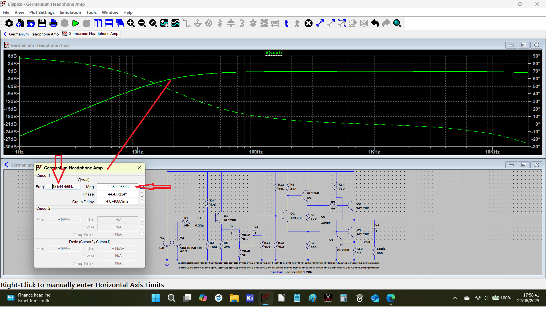Open File Explorer from the taskbar
This screenshot has height=334, width=546.
(x=234, y=298)
